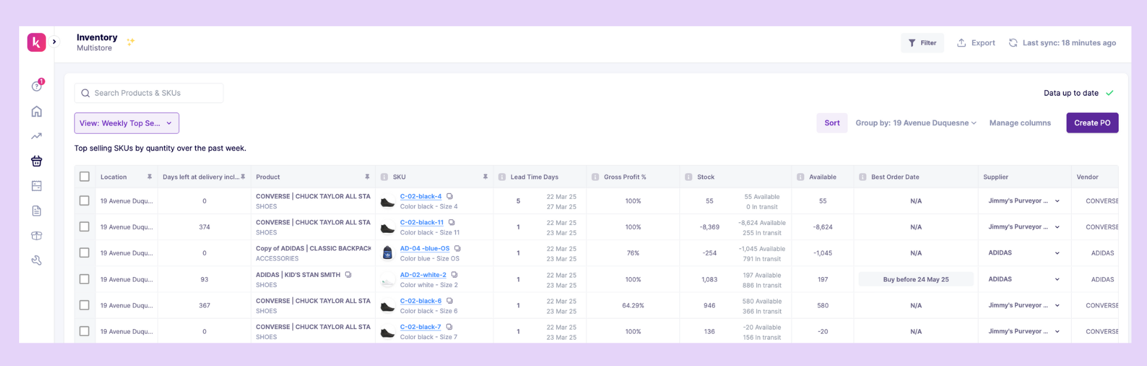Click Export
The width and height of the screenshot is (1147, 366).
click(976, 43)
